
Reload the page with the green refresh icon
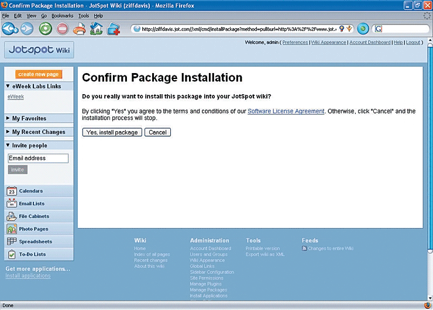click(45, 29)
